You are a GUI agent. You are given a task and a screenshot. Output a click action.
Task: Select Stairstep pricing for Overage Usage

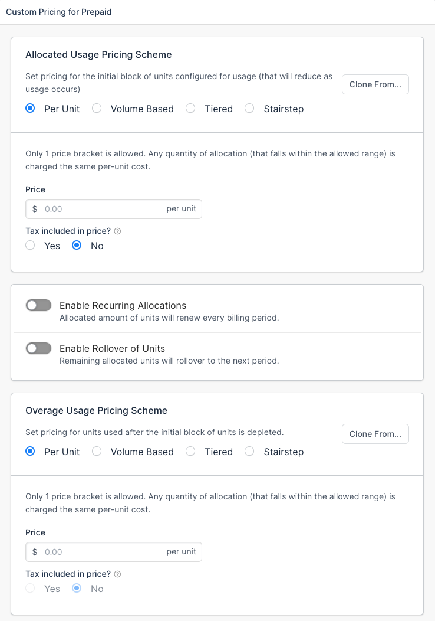tap(249, 452)
